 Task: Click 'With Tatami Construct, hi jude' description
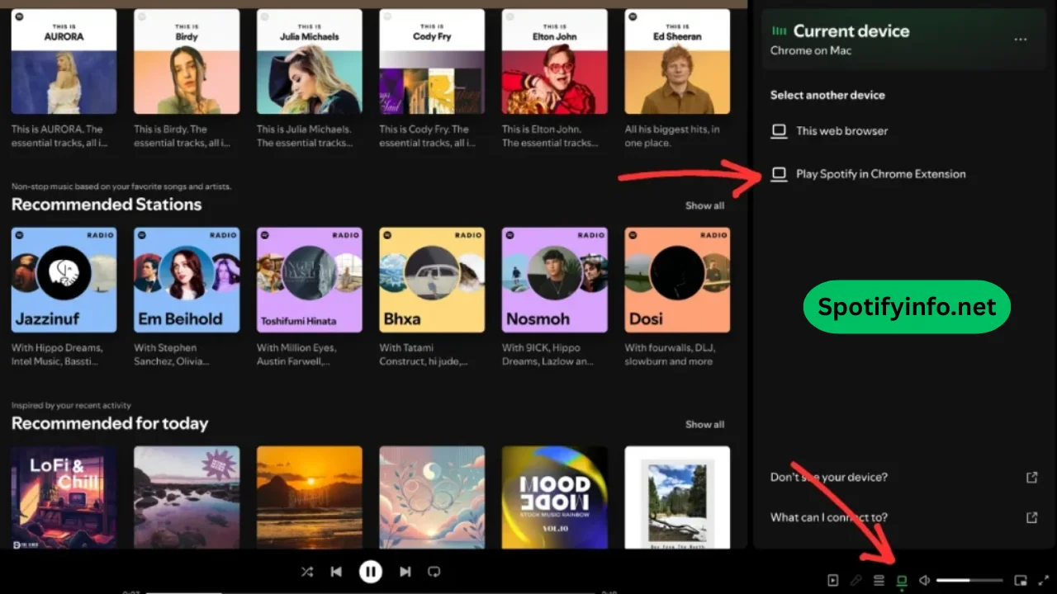coord(425,355)
